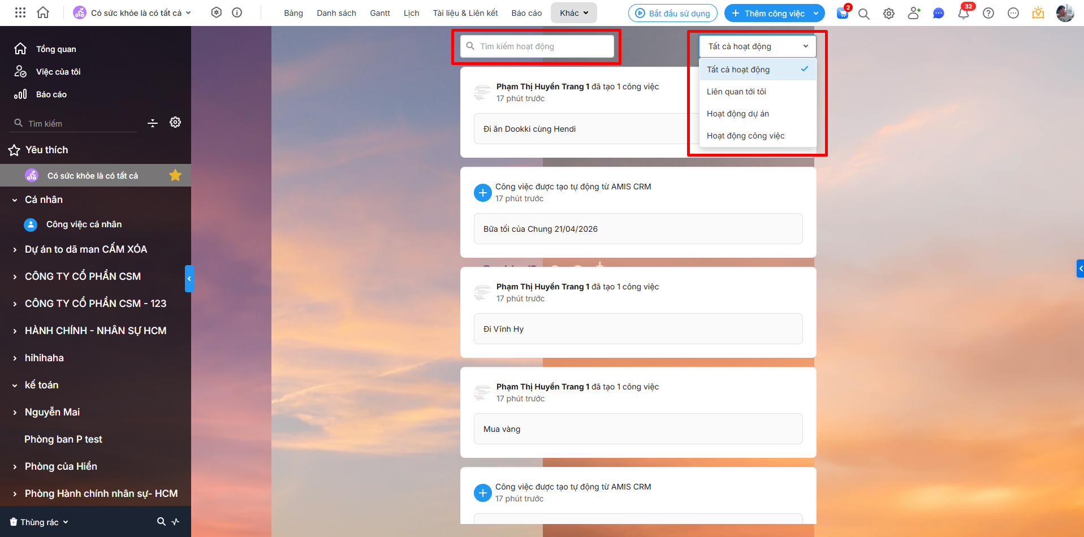Collapse the left sidebar with blue handle
Screen dimensions: 1084x537
(x=189, y=279)
